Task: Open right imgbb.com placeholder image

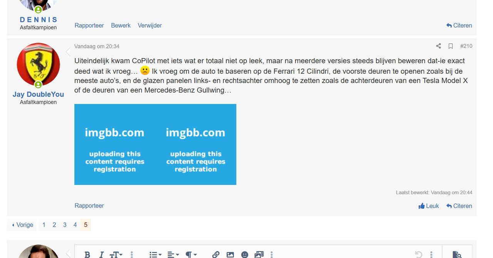Action: click(x=196, y=144)
